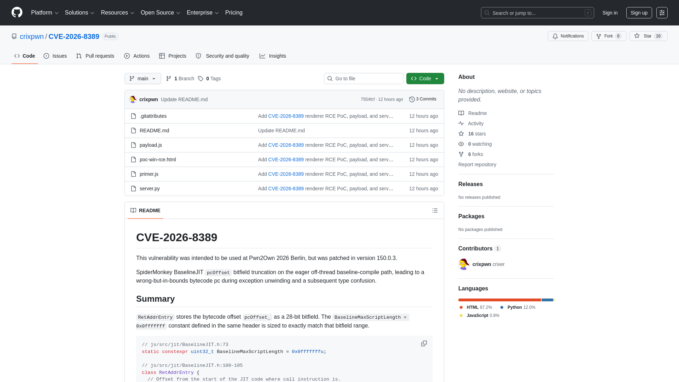
Task: Click the Go to file input
Action: [x=364, y=79]
